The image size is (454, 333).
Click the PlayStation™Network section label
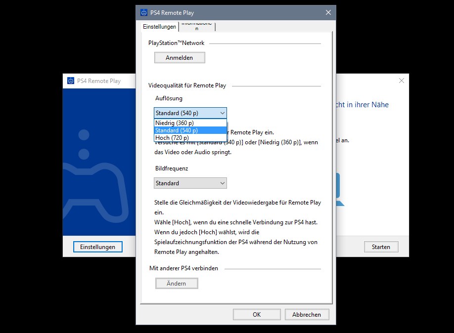click(177, 43)
